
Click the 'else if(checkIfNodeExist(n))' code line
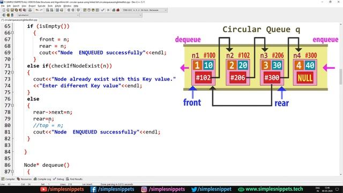69,66
